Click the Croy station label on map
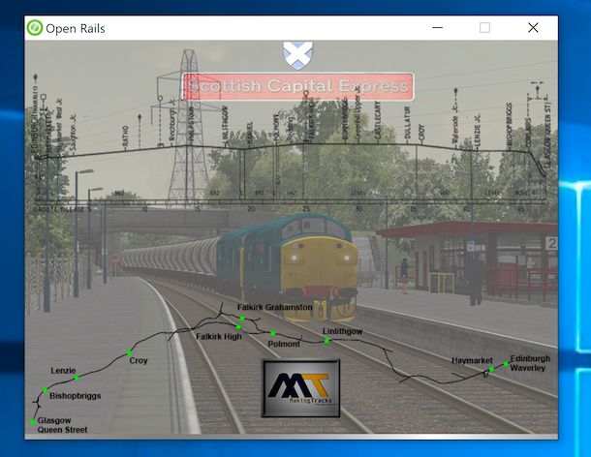Image resolution: width=591 pixels, height=457 pixels. [139, 360]
